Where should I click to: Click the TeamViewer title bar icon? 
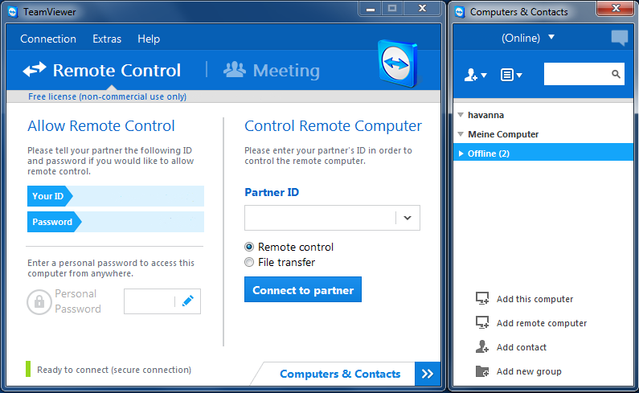point(13,12)
